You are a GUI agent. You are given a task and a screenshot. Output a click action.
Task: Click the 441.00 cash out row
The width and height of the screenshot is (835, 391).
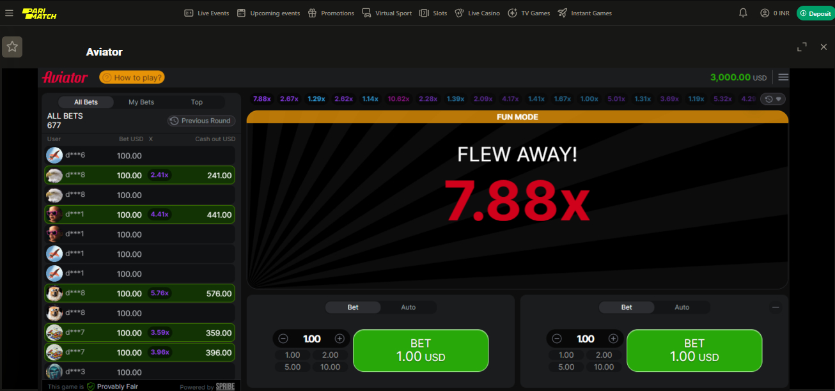139,215
